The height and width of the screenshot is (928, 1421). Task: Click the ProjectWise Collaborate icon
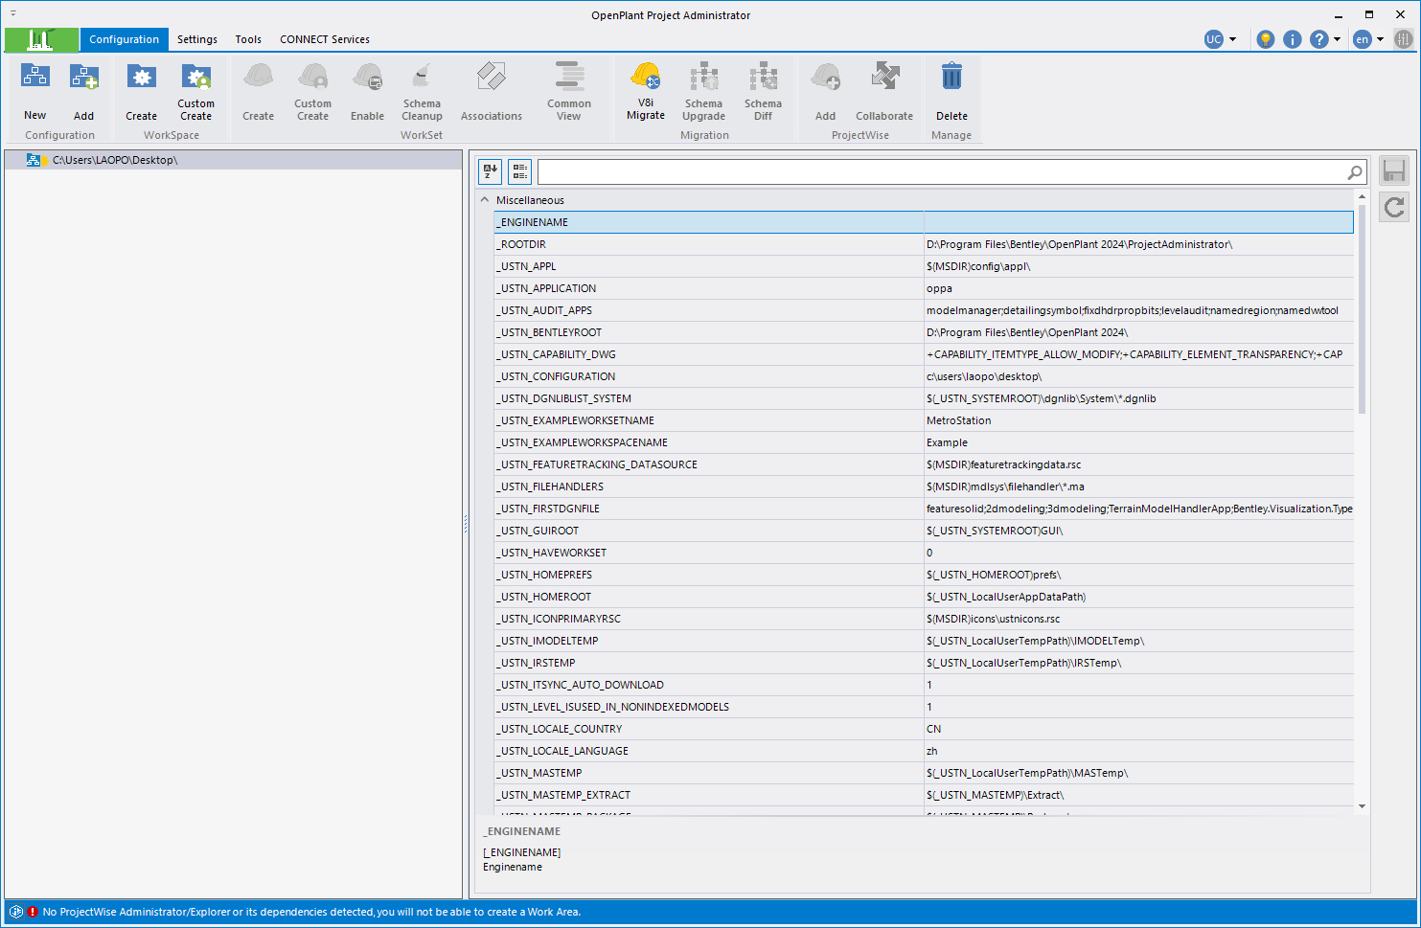pyautogui.click(x=884, y=77)
